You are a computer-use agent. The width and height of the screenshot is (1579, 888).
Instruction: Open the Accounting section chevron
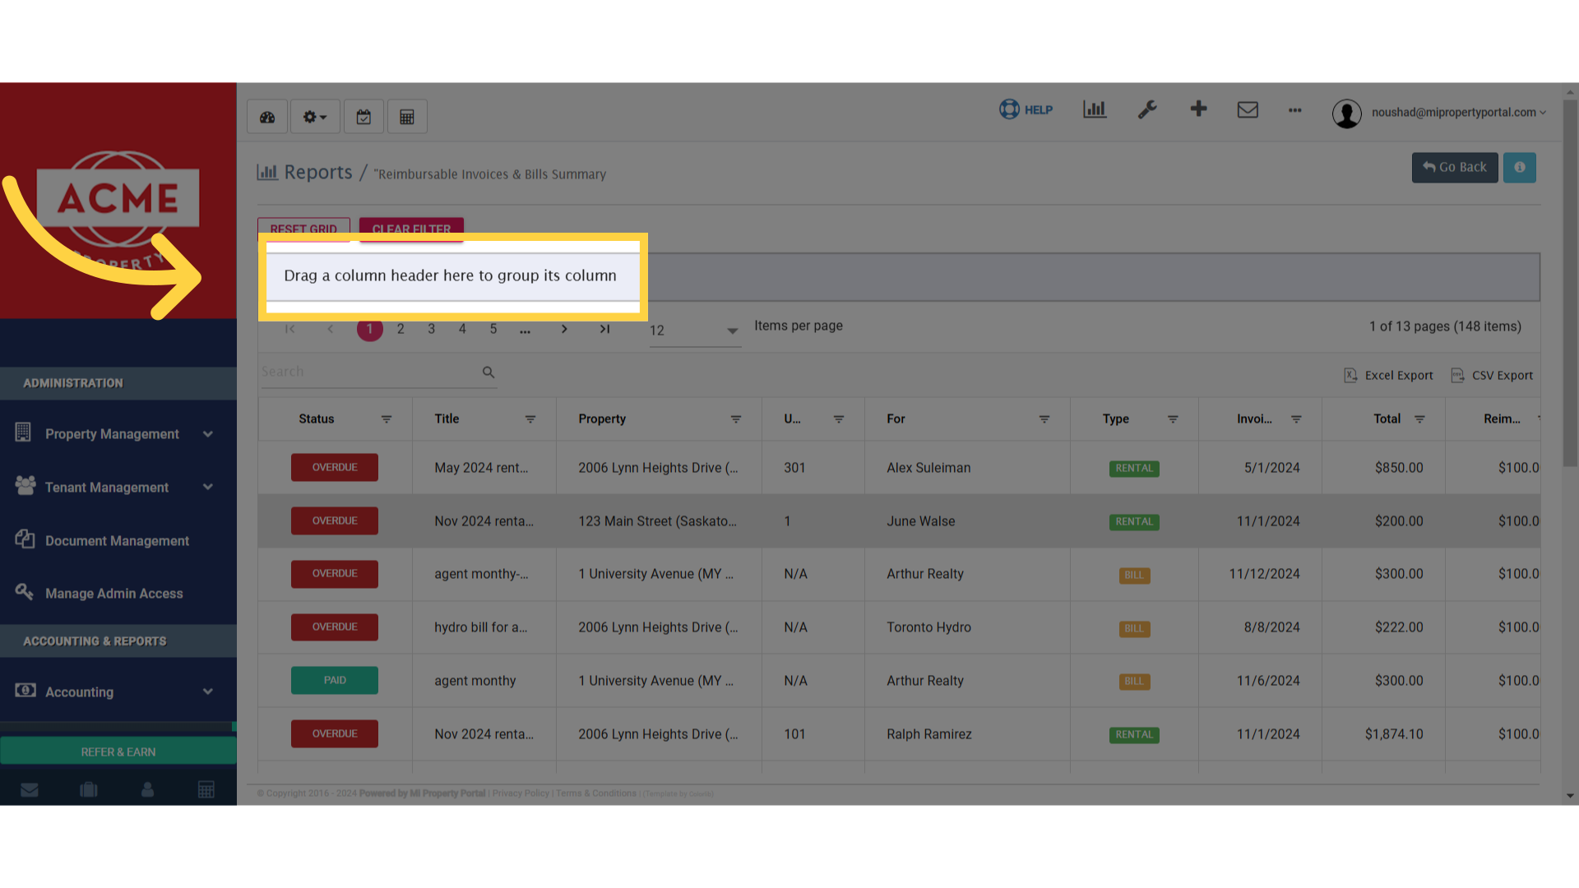click(208, 691)
